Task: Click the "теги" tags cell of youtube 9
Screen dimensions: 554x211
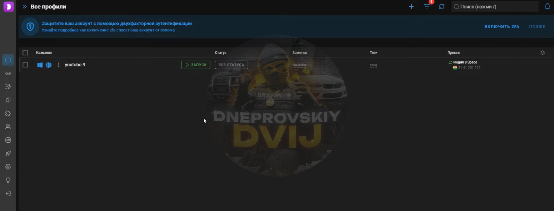Action: 373,65
